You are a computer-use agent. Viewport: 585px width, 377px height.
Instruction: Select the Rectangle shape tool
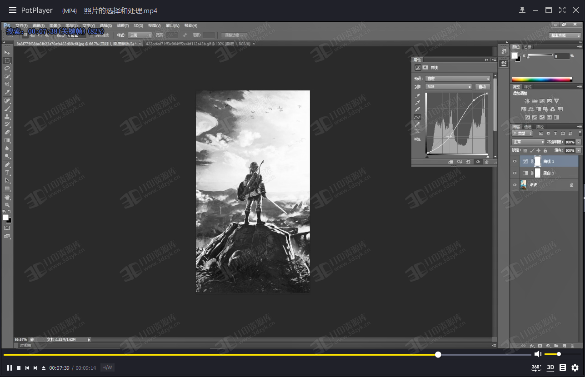(7, 188)
